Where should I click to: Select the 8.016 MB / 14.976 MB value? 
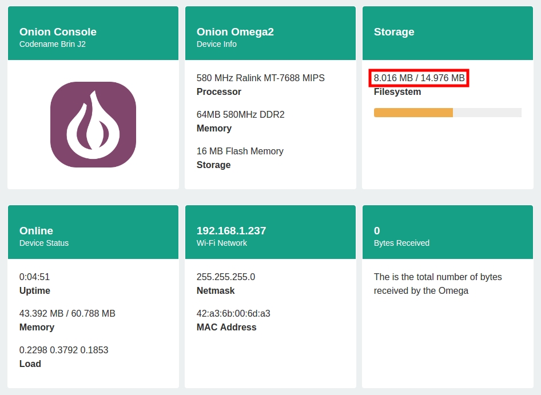(419, 78)
